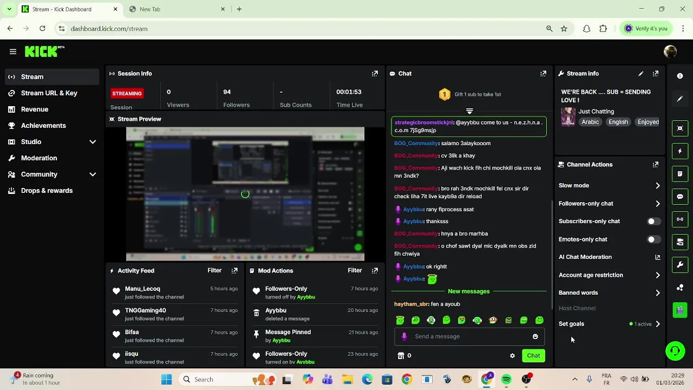Click the green clapperboard icon in right sidebar
Image resolution: width=693 pixels, height=390 pixels.
click(x=680, y=310)
